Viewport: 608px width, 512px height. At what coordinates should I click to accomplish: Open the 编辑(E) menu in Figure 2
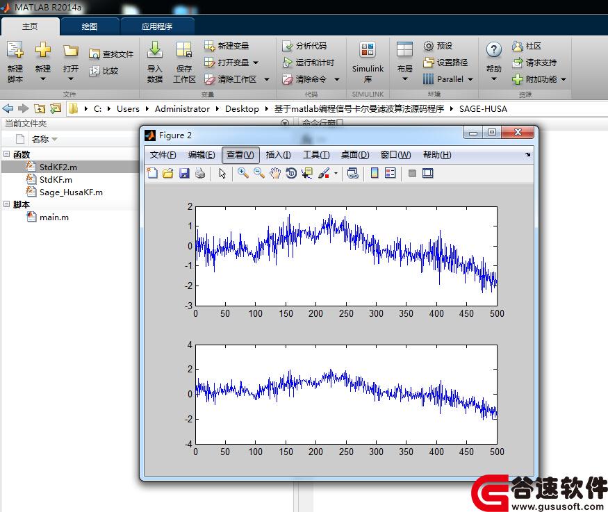point(202,155)
